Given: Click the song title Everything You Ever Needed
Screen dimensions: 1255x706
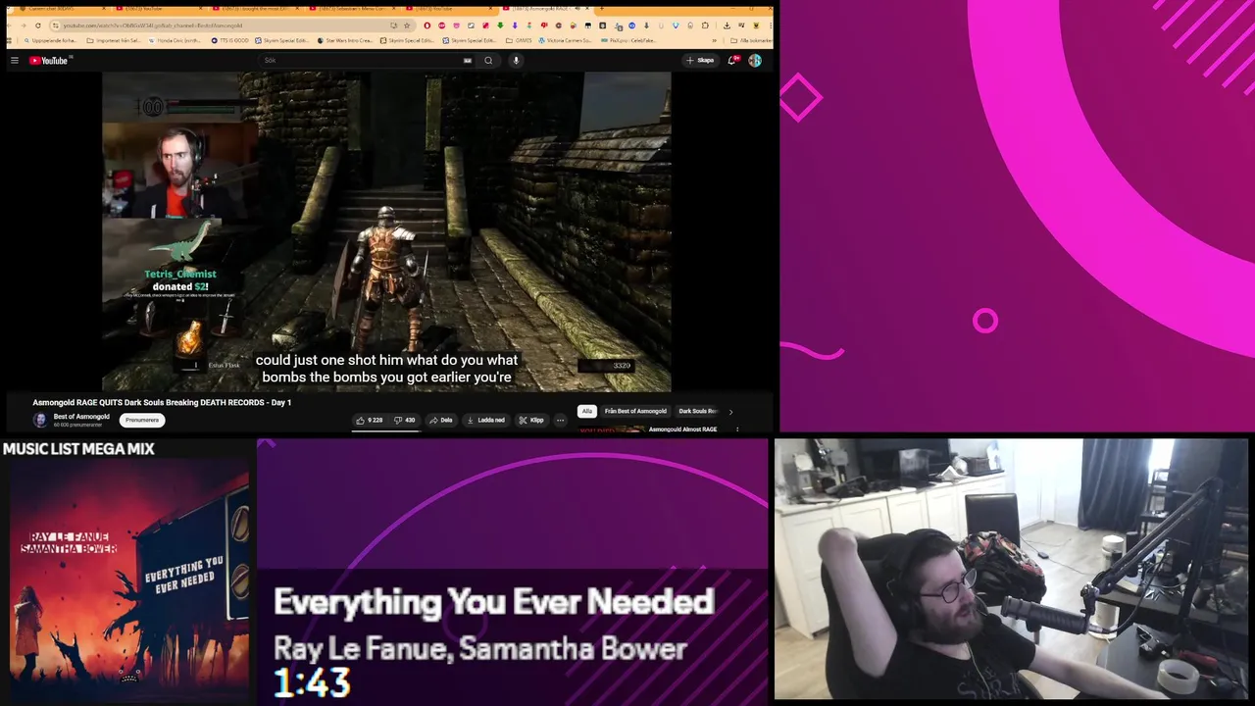Looking at the screenshot, I should coord(493,602).
